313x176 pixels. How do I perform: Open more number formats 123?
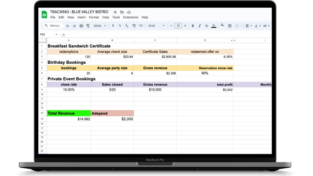141,26
